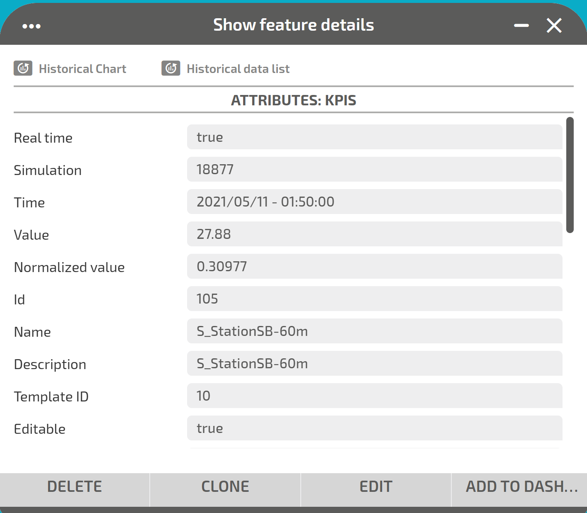Click the ADD TO DASH... button
587x513 pixels.
(519, 486)
